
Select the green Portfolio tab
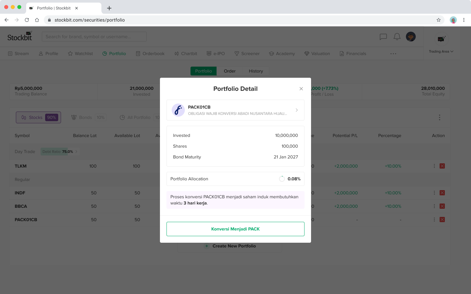coord(203,71)
